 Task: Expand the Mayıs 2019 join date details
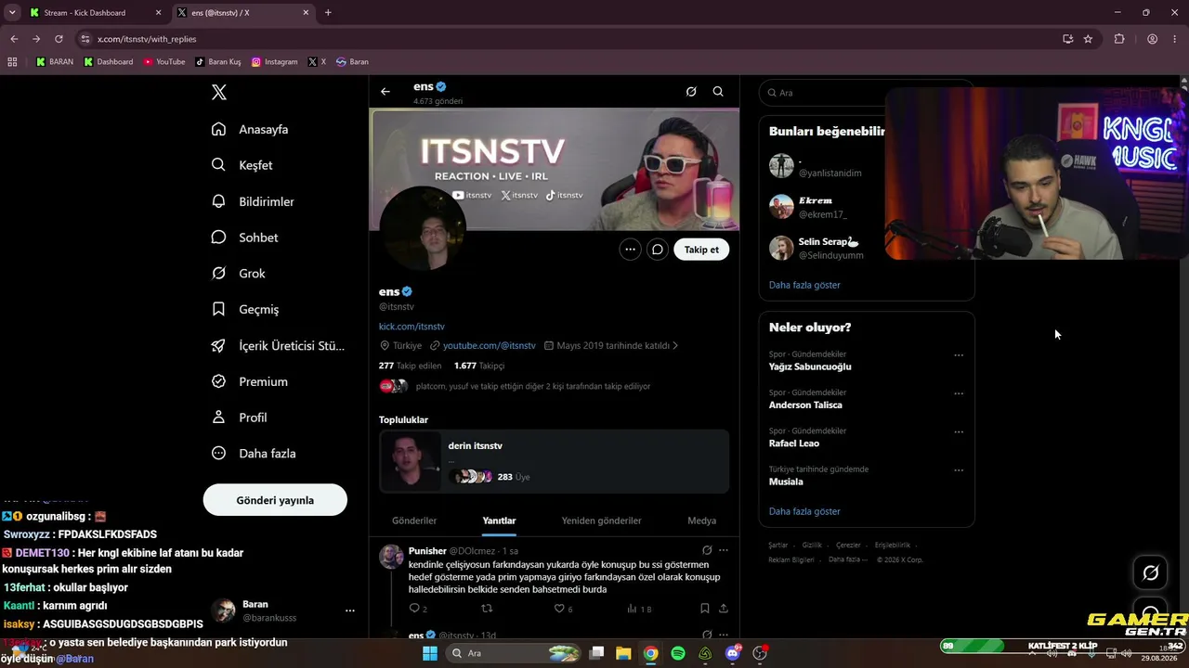click(611, 345)
